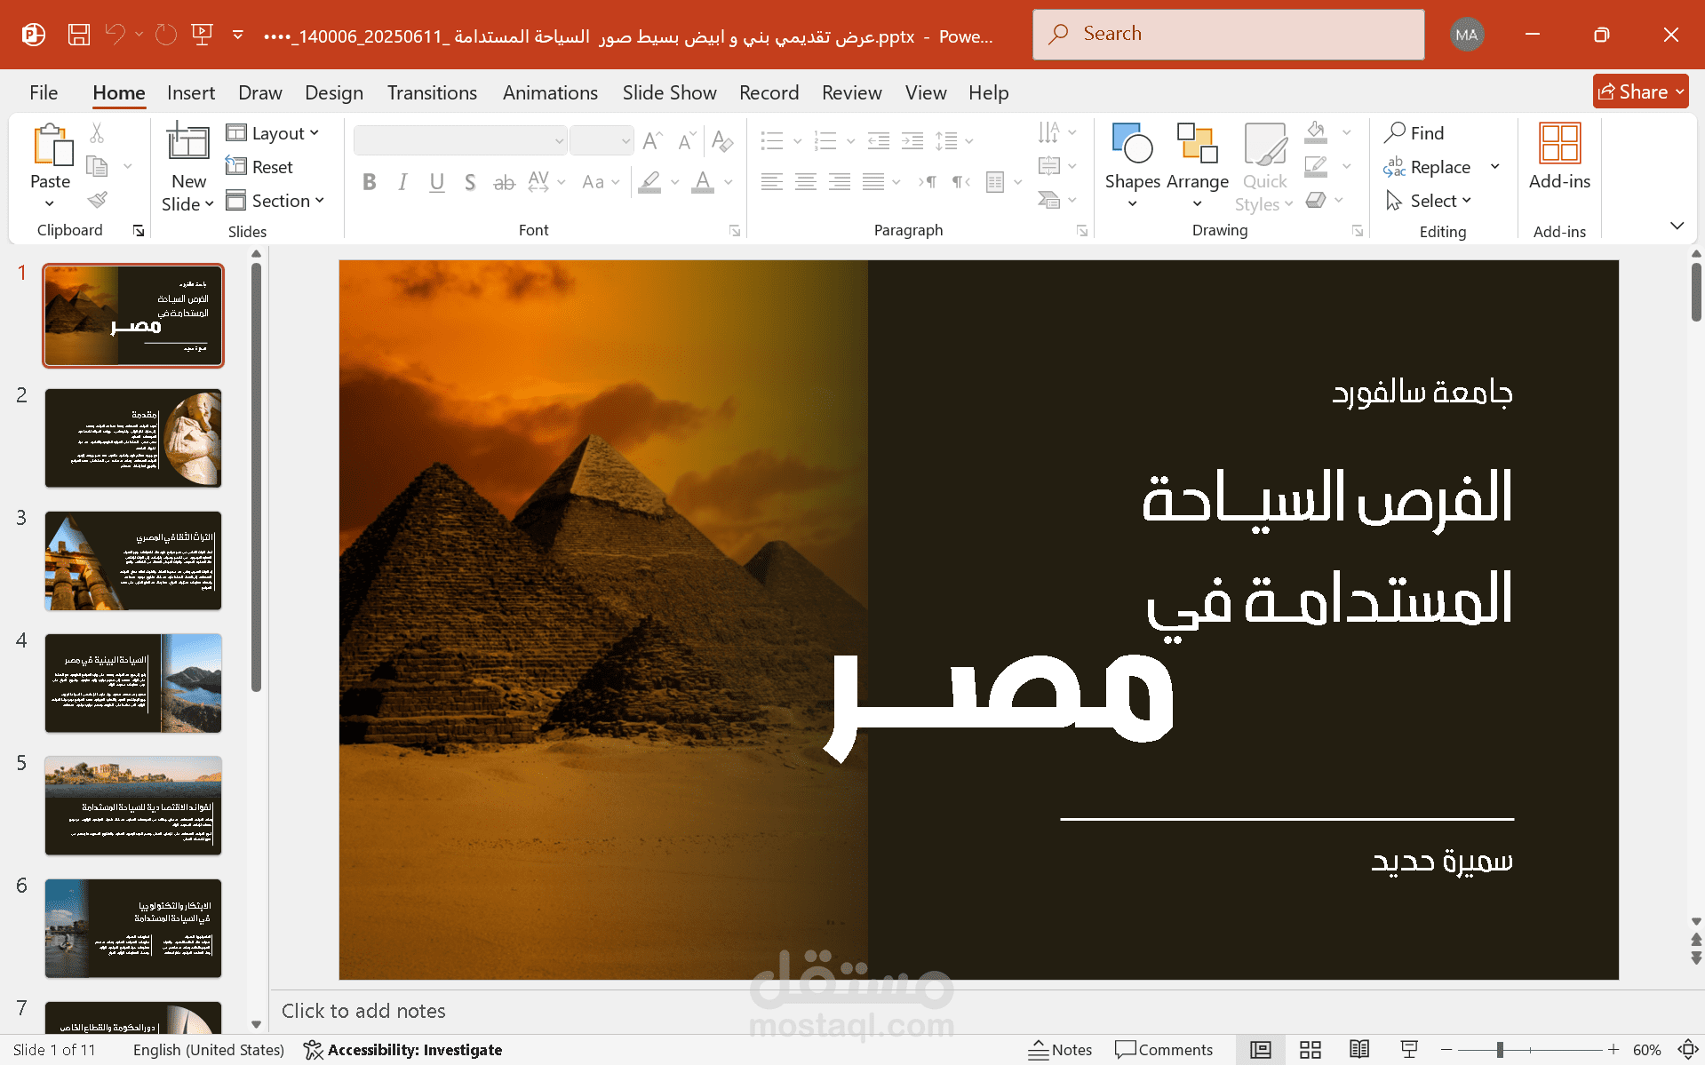
Task: Click English (United States) language
Action: click(x=209, y=1050)
